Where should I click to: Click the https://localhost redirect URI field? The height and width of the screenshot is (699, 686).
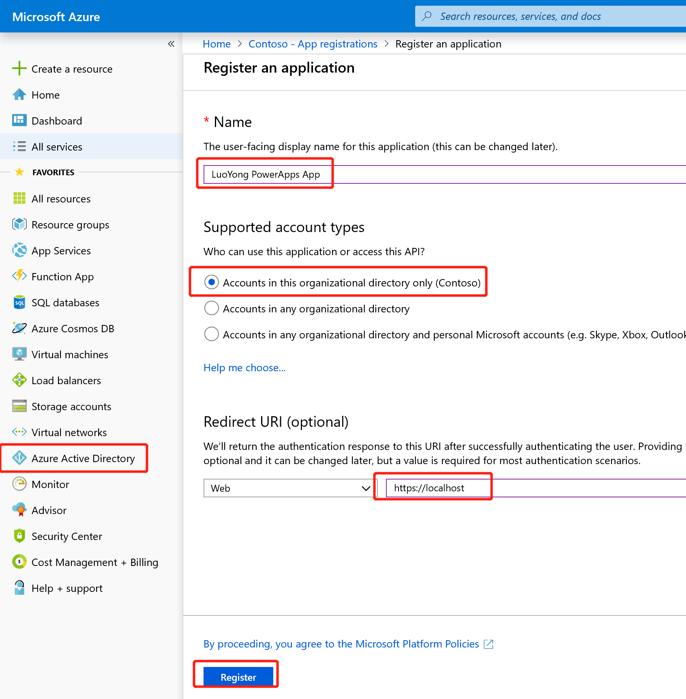point(536,488)
